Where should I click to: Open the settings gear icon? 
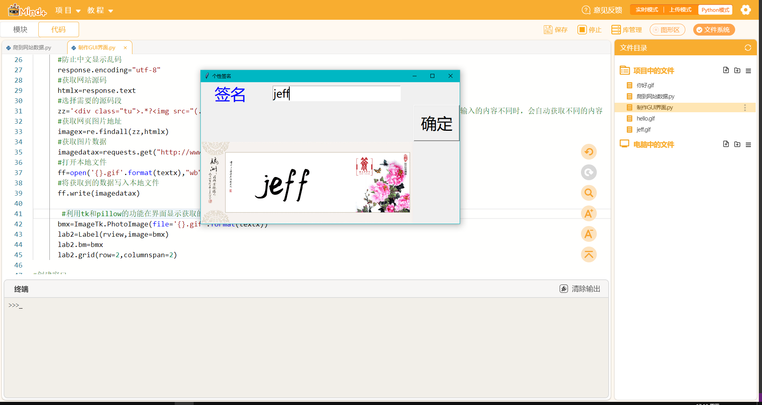pos(745,10)
